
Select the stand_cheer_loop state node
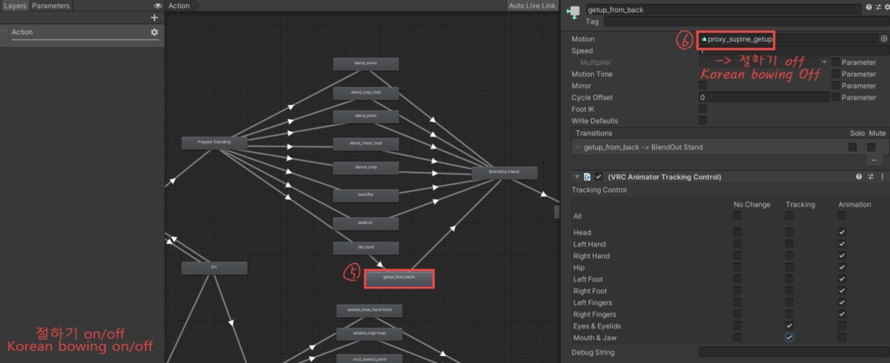[366, 144]
